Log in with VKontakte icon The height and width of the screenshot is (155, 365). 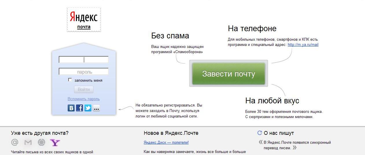[x=71, y=108]
